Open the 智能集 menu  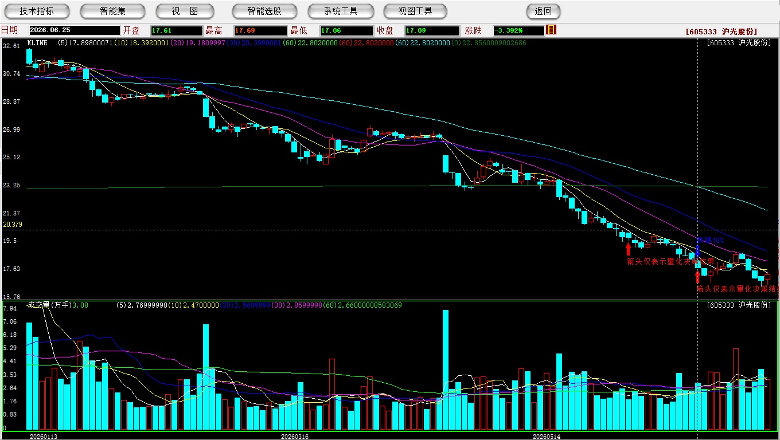(112, 11)
